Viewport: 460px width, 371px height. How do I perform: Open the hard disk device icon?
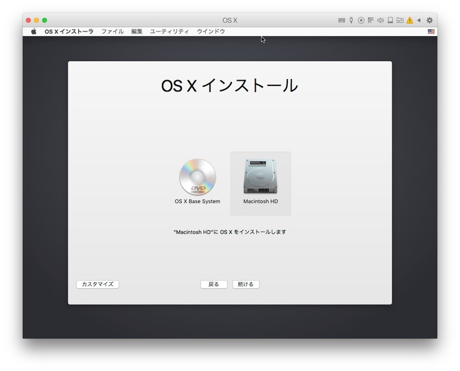[390, 20]
